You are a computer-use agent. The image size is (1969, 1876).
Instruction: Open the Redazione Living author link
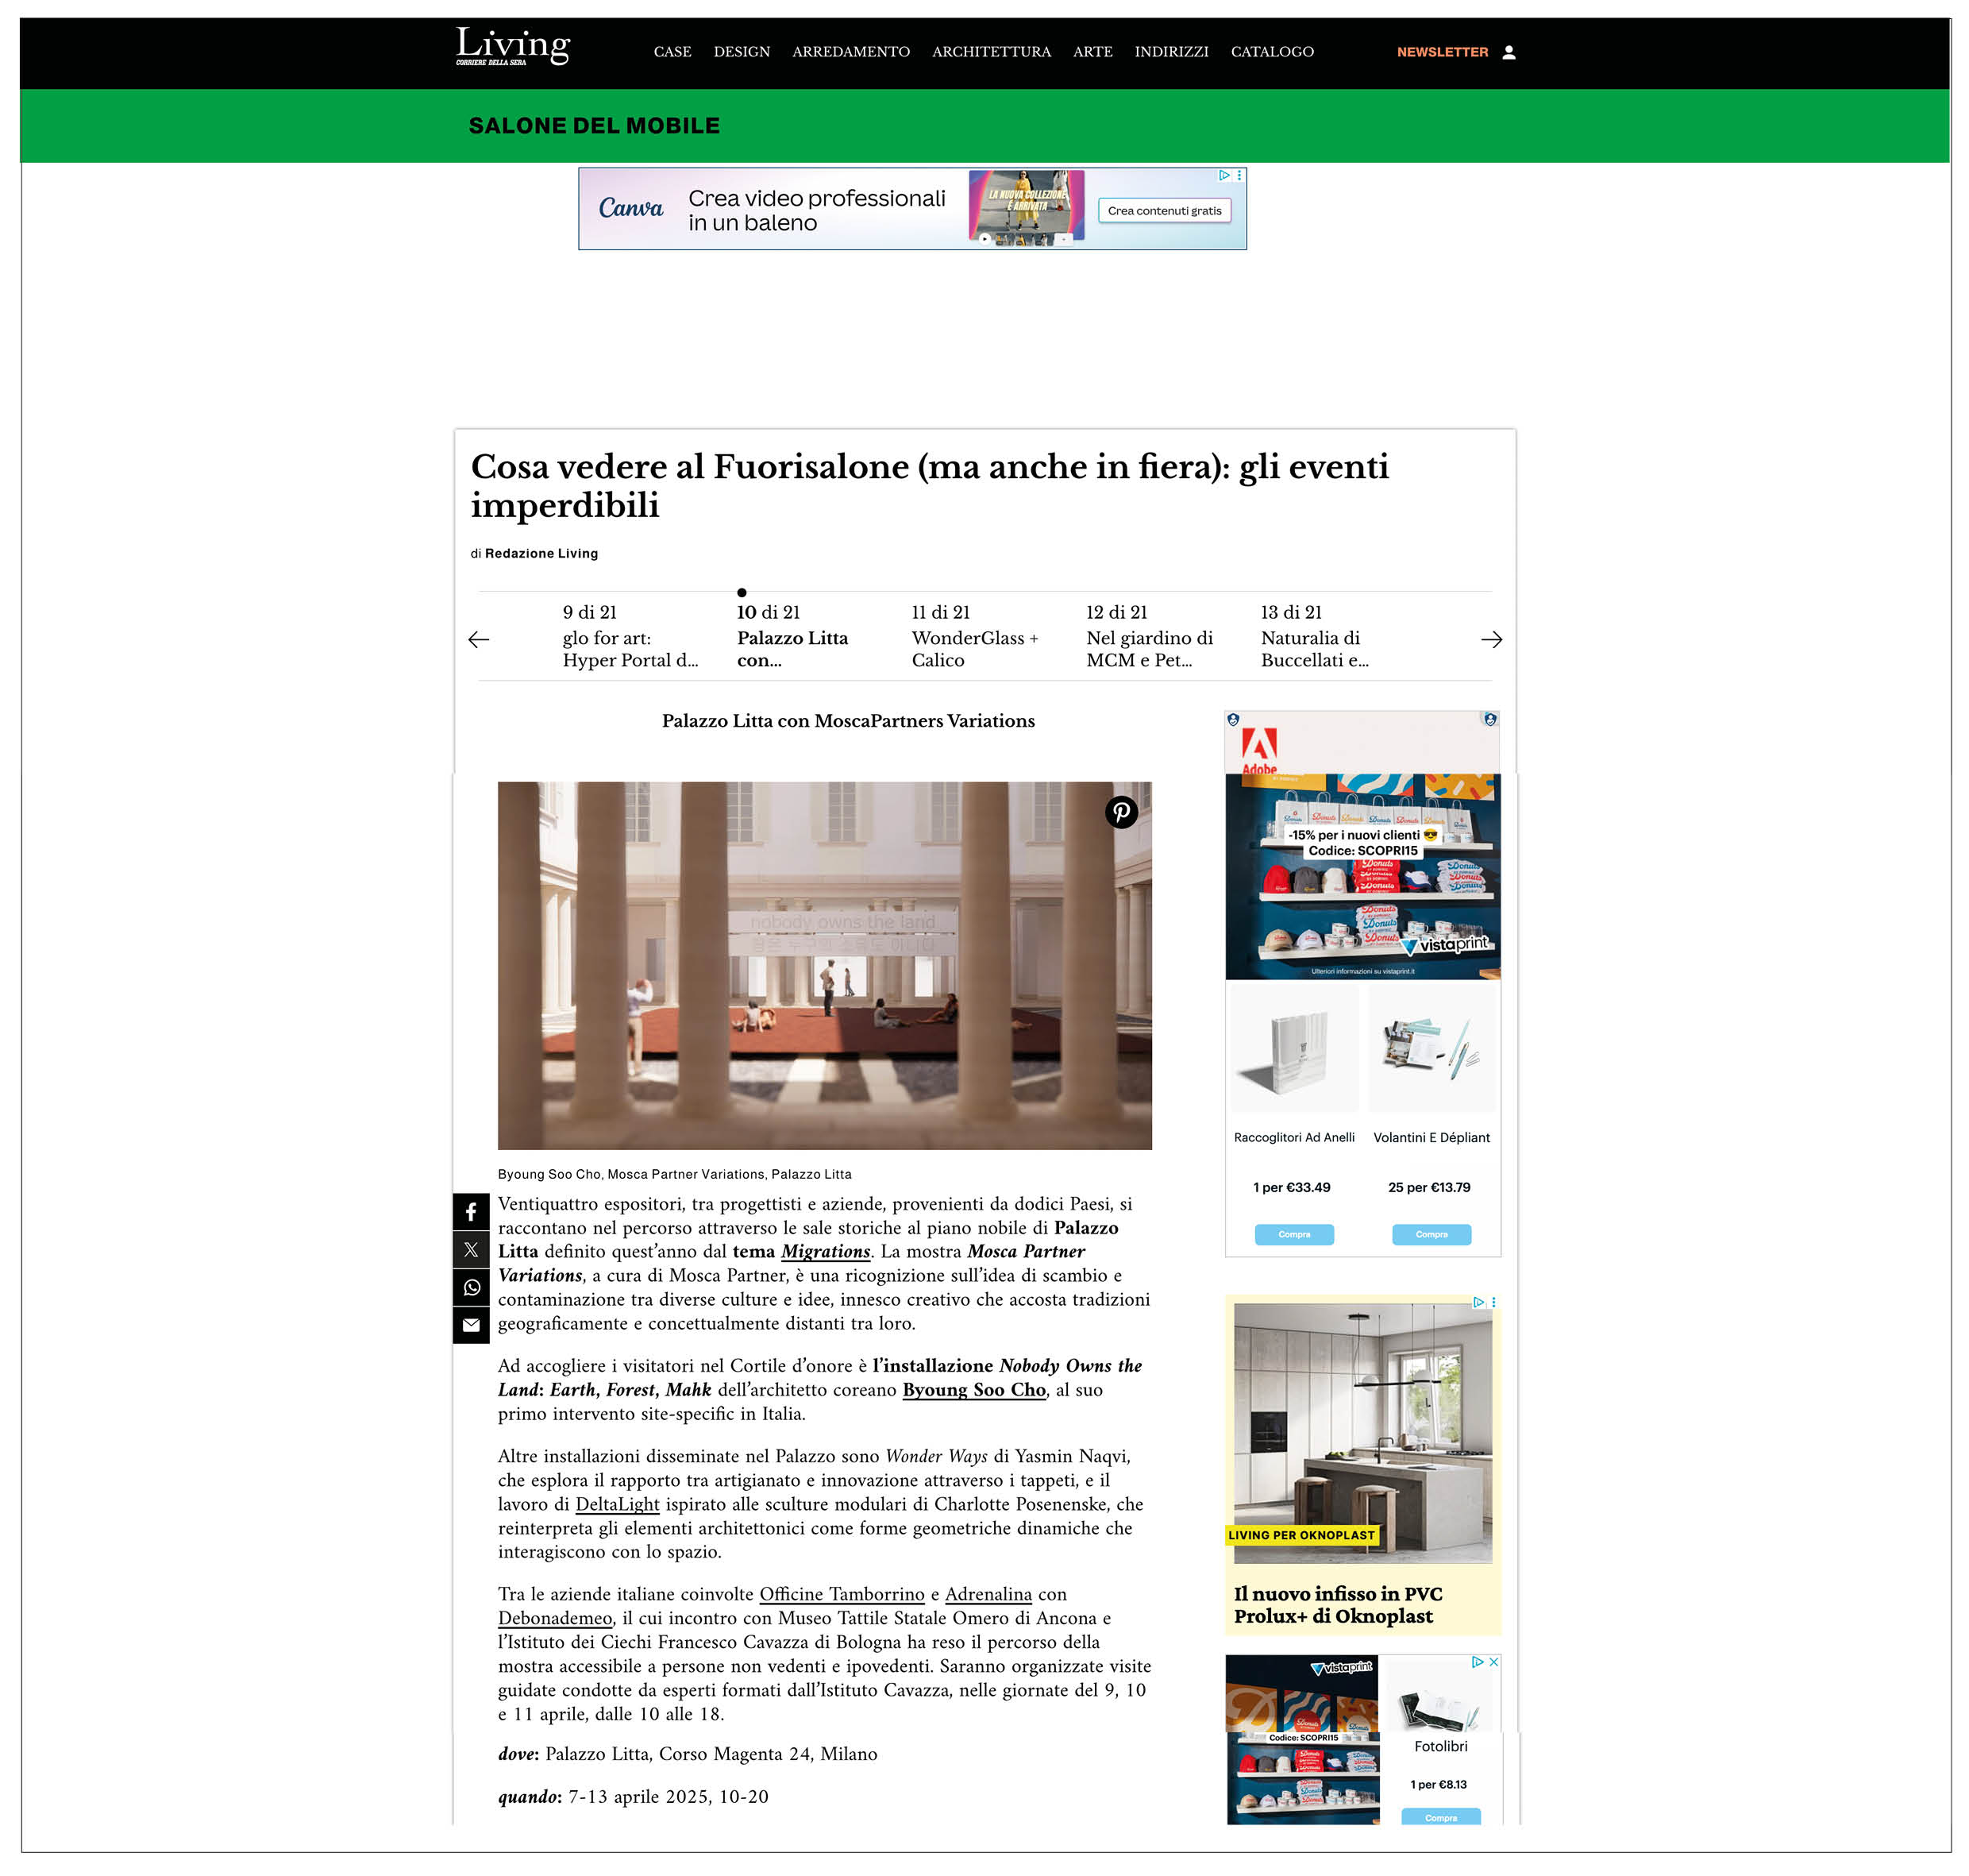coord(541,553)
